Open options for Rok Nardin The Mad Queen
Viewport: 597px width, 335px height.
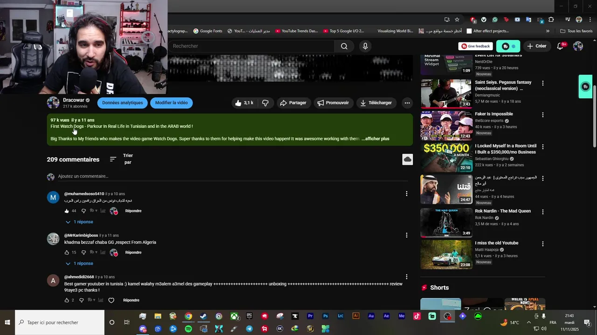[542, 212]
